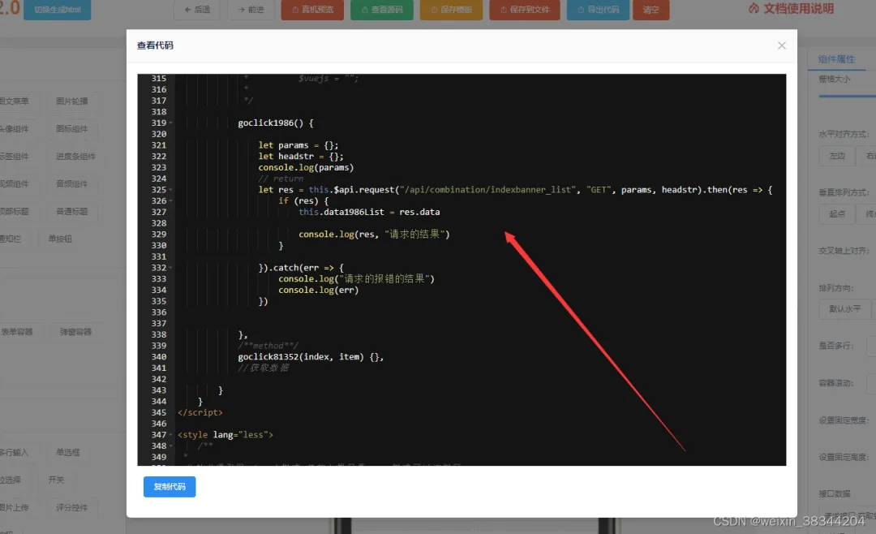
Task: Open the 文档使用说明 documentation link
Action: 791,8
